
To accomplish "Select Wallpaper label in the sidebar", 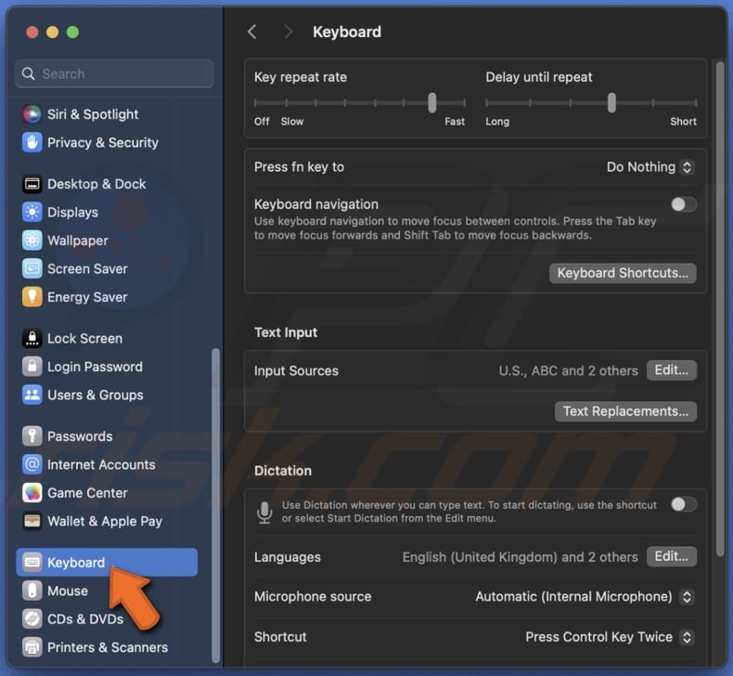I will click(78, 240).
